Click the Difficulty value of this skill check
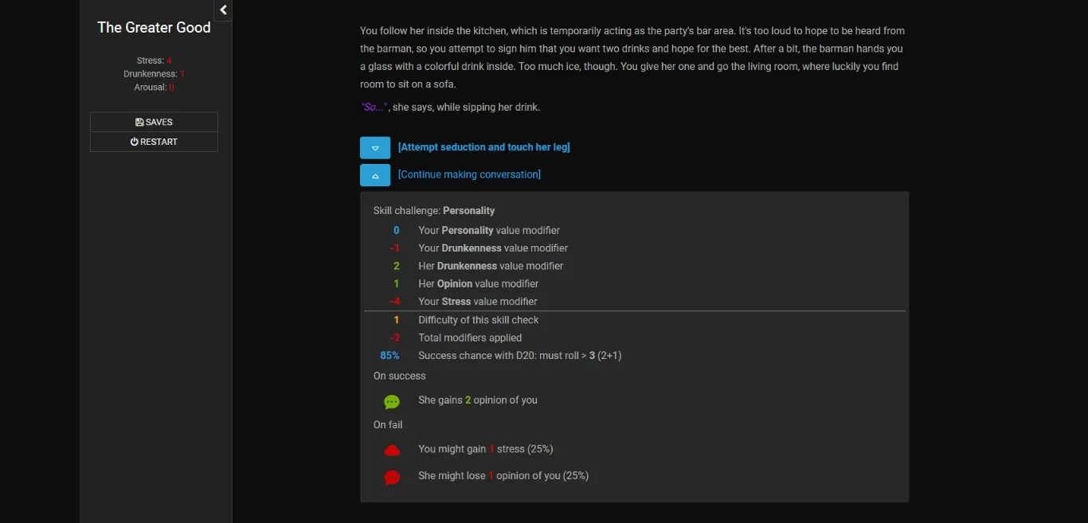The height and width of the screenshot is (523, 1088). click(396, 319)
